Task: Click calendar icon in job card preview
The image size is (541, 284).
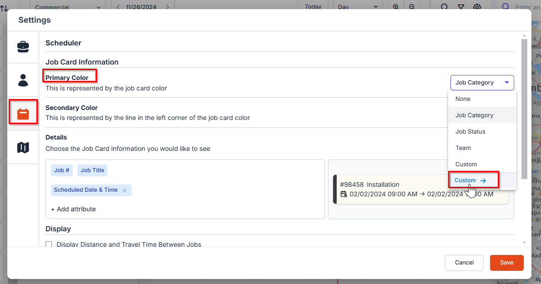Action: (x=344, y=194)
